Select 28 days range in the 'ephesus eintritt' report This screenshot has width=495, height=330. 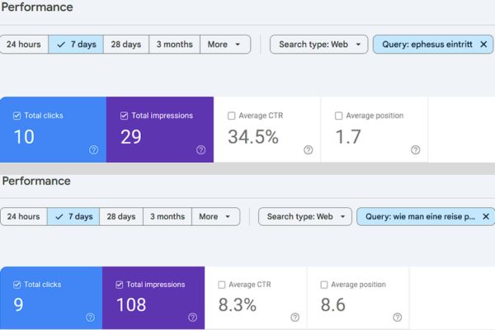coord(126,45)
